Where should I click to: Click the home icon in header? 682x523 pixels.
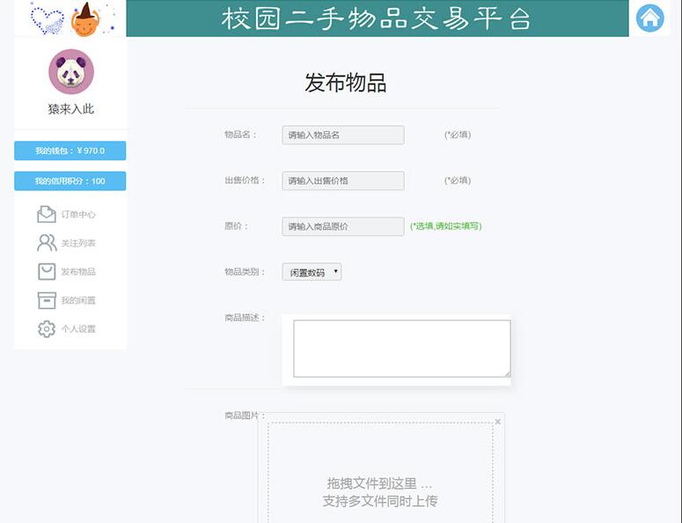pyautogui.click(x=649, y=18)
